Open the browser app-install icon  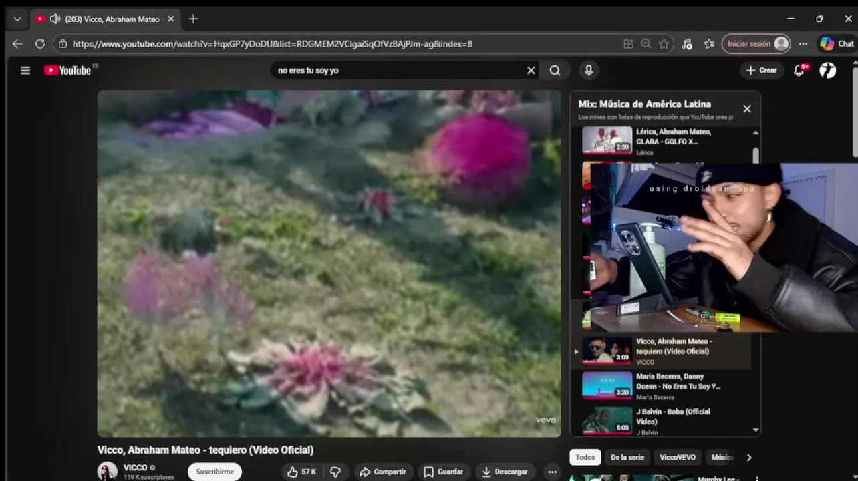(x=628, y=44)
